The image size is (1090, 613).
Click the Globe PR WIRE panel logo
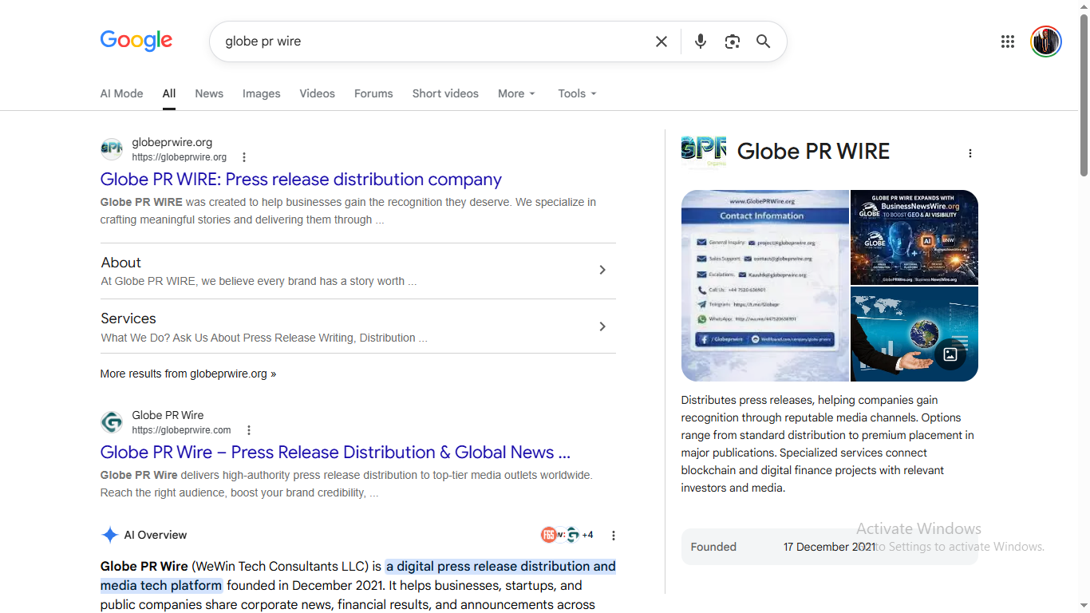(x=704, y=152)
